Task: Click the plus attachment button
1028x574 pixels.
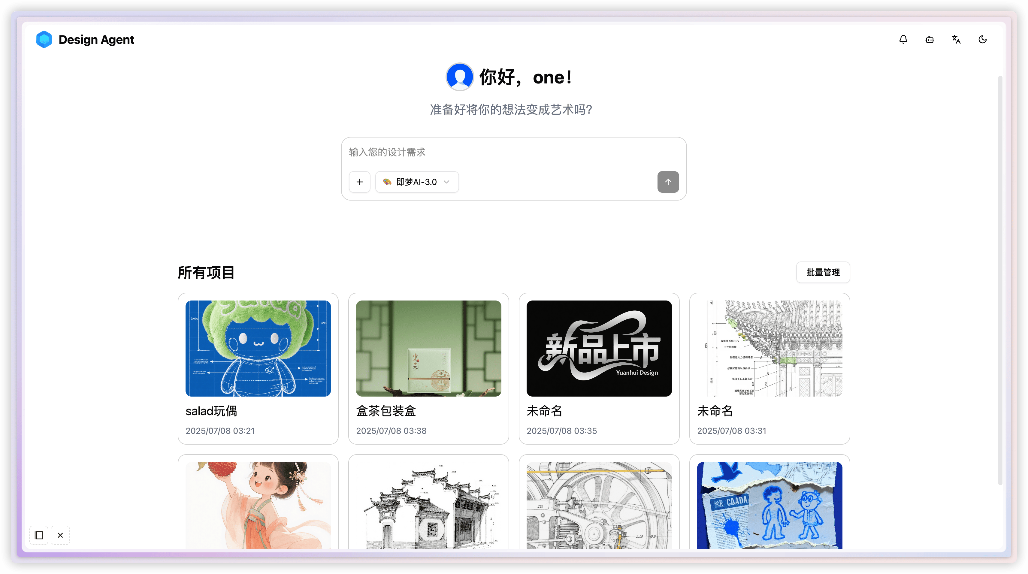Action: pyautogui.click(x=360, y=182)
